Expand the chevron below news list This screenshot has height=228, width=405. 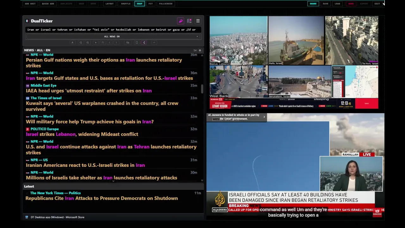[113, 181]
